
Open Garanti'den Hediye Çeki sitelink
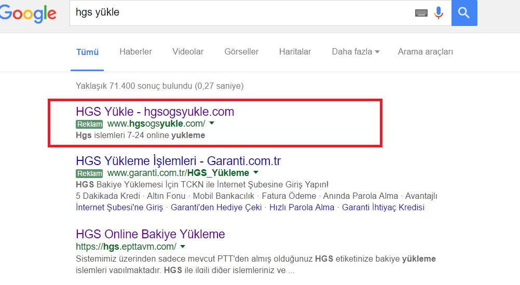(216, 207)
